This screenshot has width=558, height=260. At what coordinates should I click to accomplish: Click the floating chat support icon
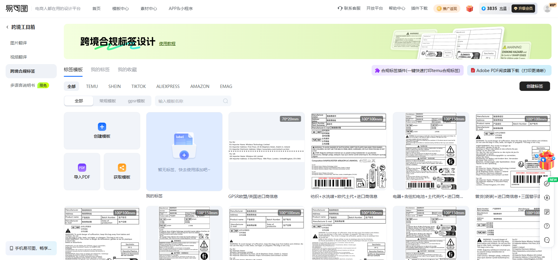tap(547, 240)
